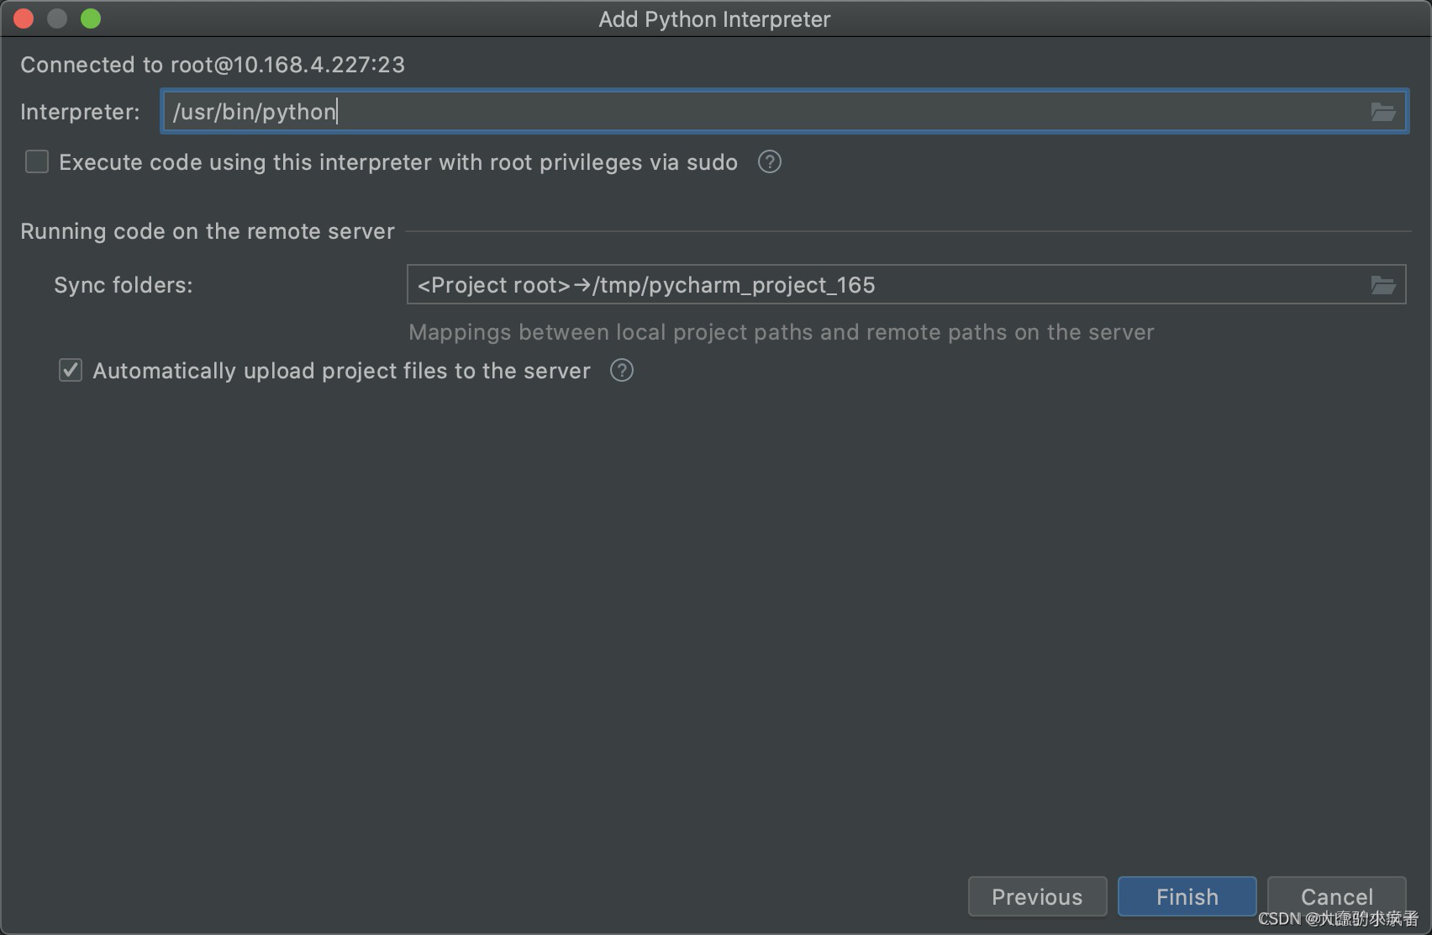Open the folder browser for the Interpreter path
The image size is (1432, 935).
(1383, 111)
